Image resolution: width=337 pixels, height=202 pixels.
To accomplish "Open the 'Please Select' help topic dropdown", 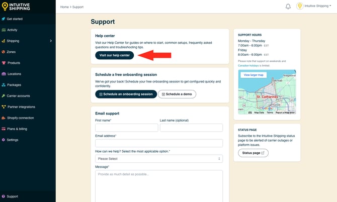I will coord(159,159).
